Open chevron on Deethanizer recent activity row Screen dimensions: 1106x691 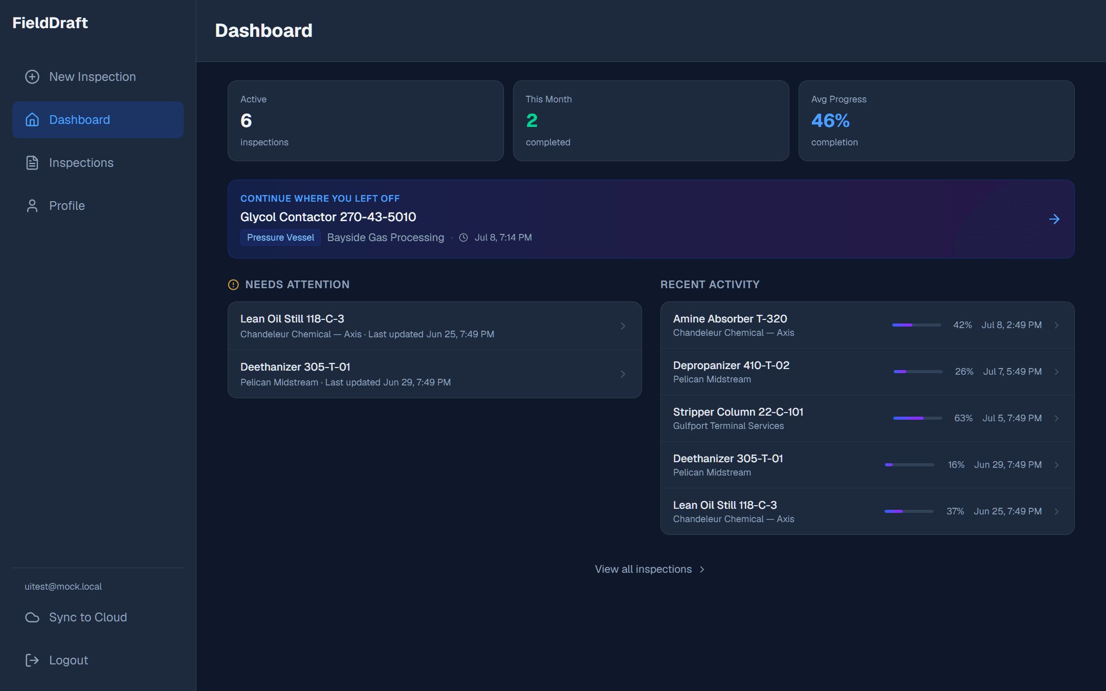click(1057, 465)
